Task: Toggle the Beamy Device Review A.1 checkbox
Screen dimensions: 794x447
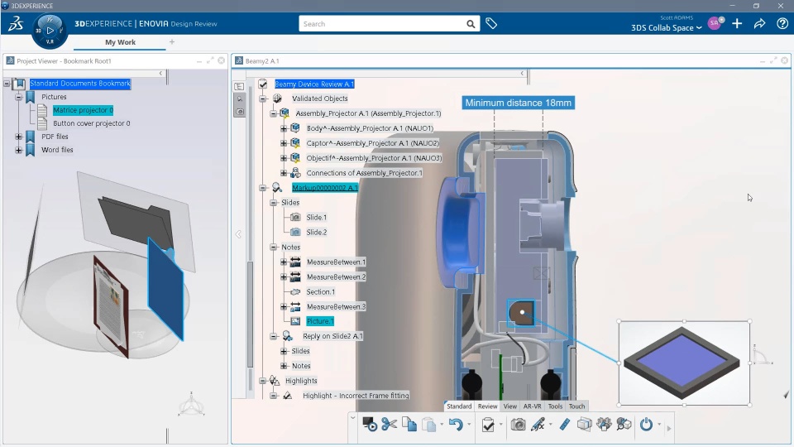Action: point(263,84)
